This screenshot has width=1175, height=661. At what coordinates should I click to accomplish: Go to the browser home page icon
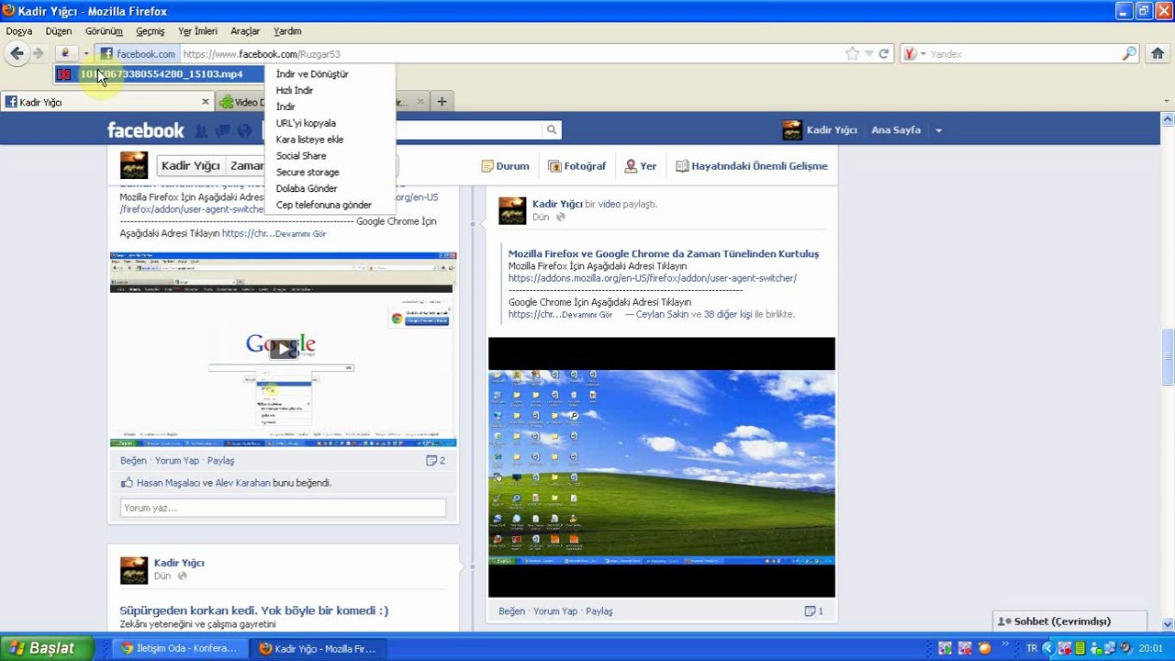[1158, 53]
